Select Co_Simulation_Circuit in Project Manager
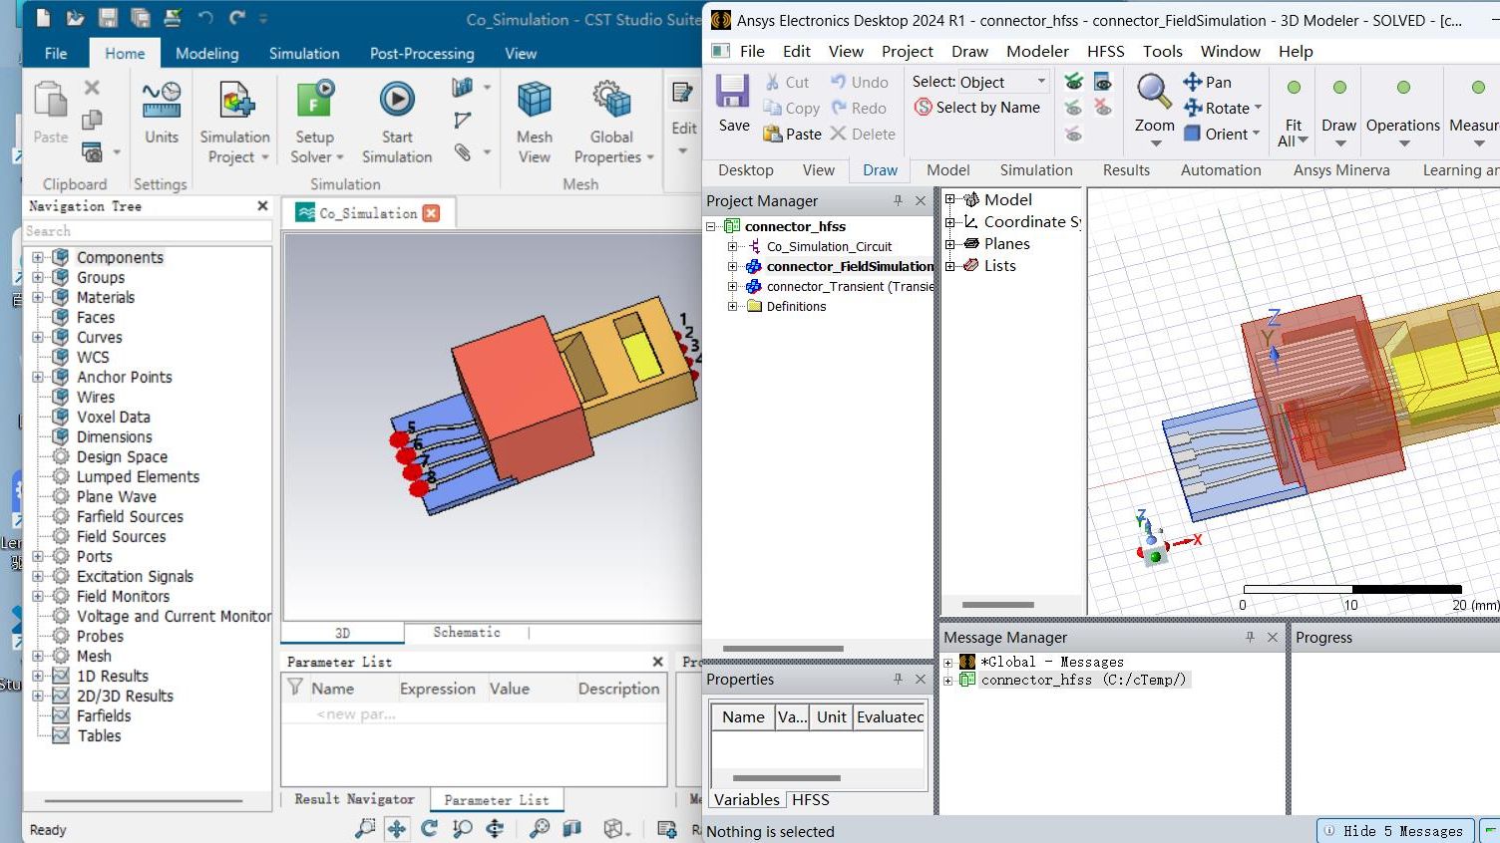This screenshot has width=1500, height=843. pyautogui.click(x=829, y=246)
